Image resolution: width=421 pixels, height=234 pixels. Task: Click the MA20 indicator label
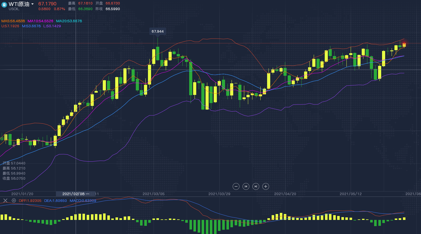(x=69, y=21)
